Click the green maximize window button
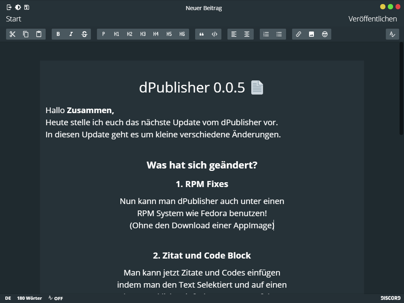404x303 pixels. pyautogui.click(x=391, y=7)
